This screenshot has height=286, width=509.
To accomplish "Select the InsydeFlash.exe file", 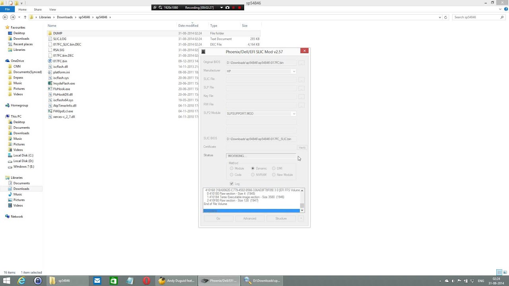I will click(x=64, y=83).
